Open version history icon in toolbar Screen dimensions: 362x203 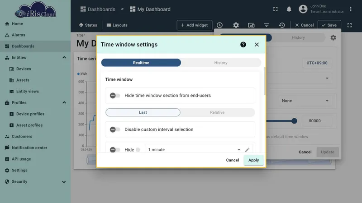tap(282, 25)
